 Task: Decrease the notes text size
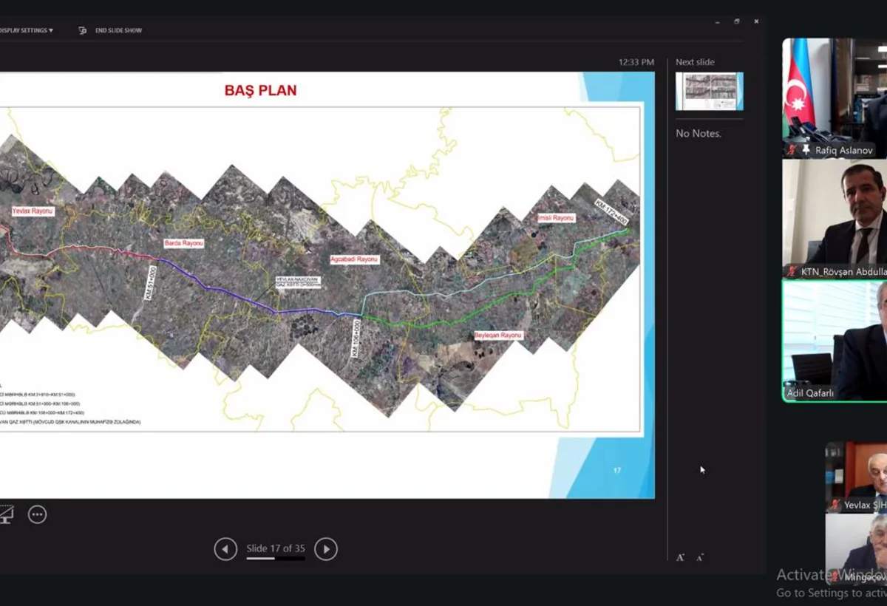699,557
